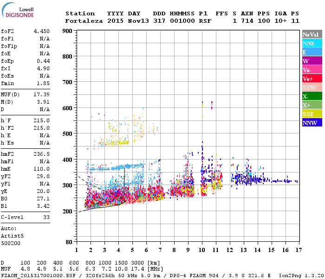Select the No Val legend swatch
Screen dimensions: 325x279
tap(312, 34)
